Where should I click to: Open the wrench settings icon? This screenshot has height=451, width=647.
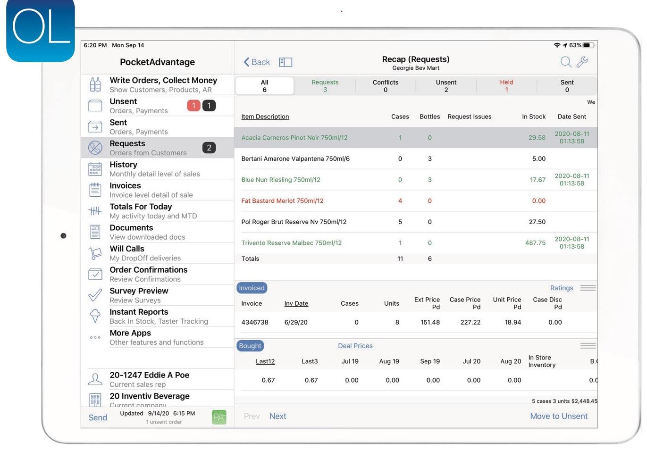(x=582, y=62)
